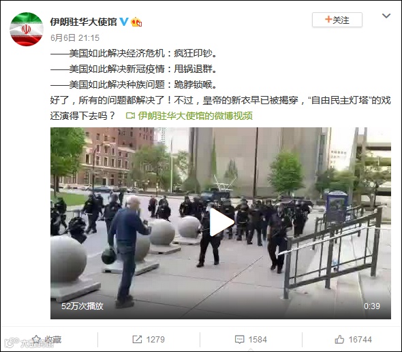Click the comment bubble icon

coord(239,340)
